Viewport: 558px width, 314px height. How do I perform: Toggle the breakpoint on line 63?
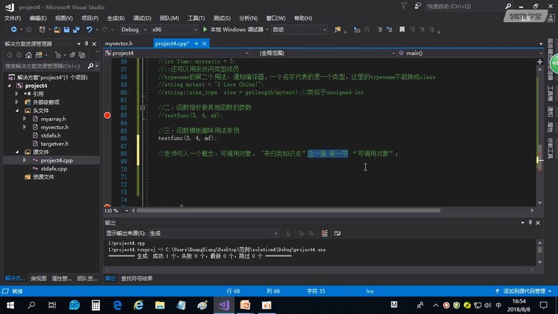coord(107,116)
